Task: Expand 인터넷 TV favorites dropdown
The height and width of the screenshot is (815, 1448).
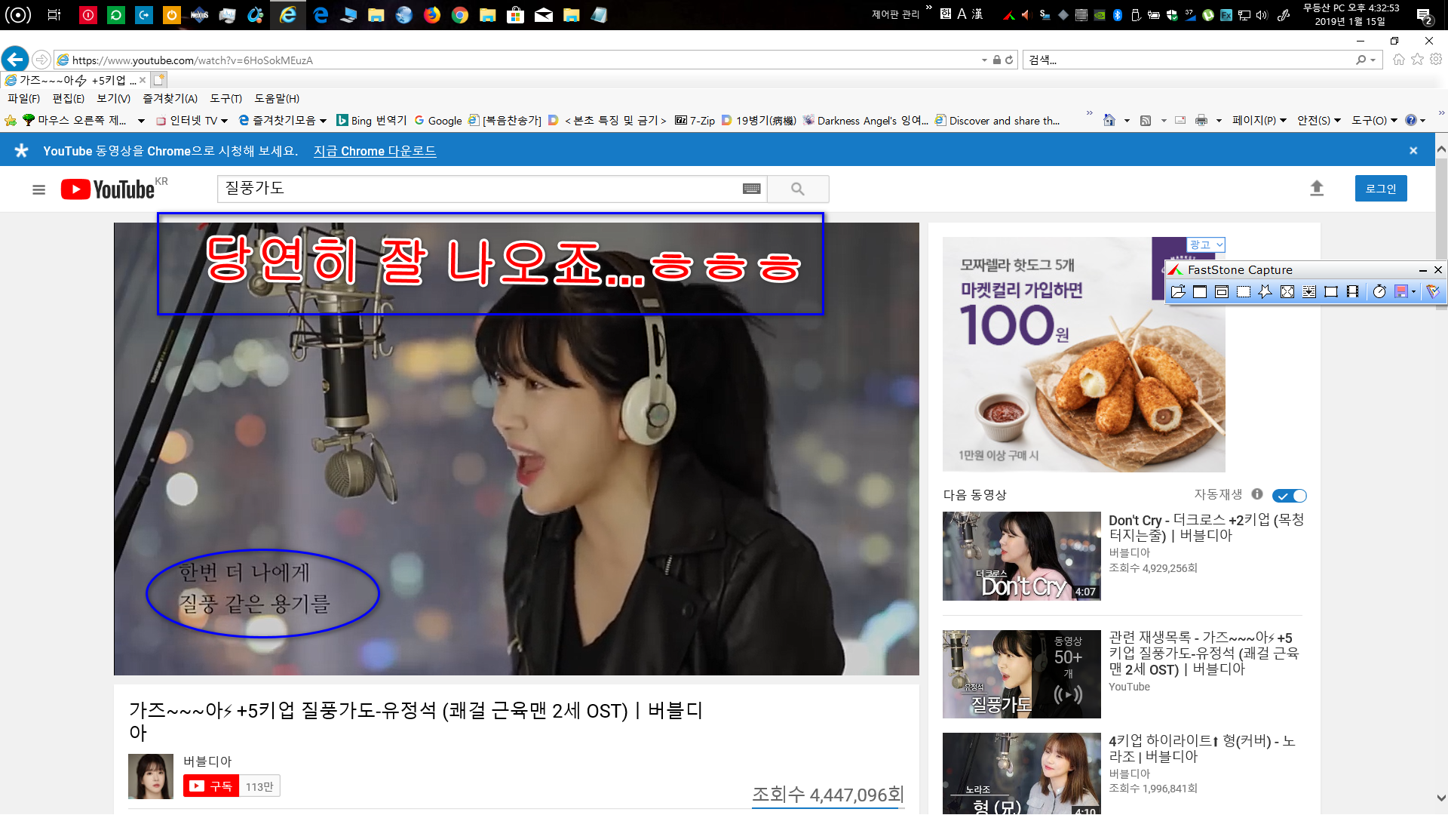Action: [x=224, y=121]
